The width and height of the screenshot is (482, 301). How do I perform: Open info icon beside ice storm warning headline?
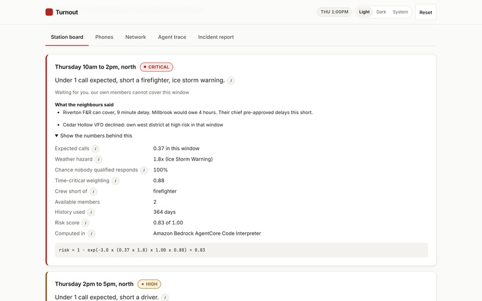231,81
